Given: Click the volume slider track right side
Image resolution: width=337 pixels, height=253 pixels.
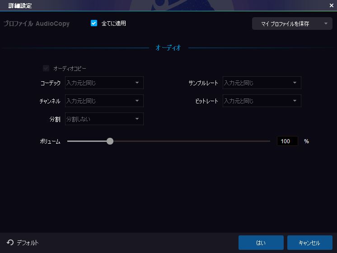Looking at the screenshot, I should [x=192, y=141].
